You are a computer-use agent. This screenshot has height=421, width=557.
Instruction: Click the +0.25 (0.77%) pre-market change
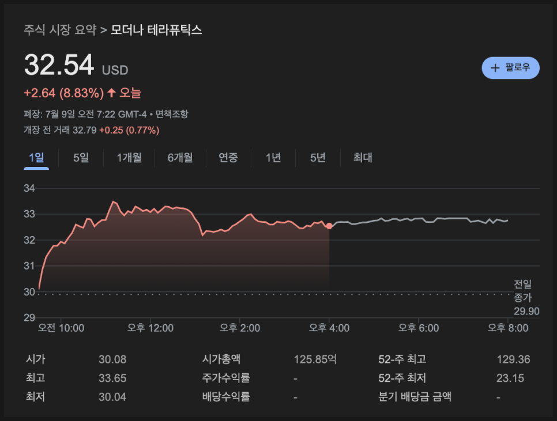(129, 130)
